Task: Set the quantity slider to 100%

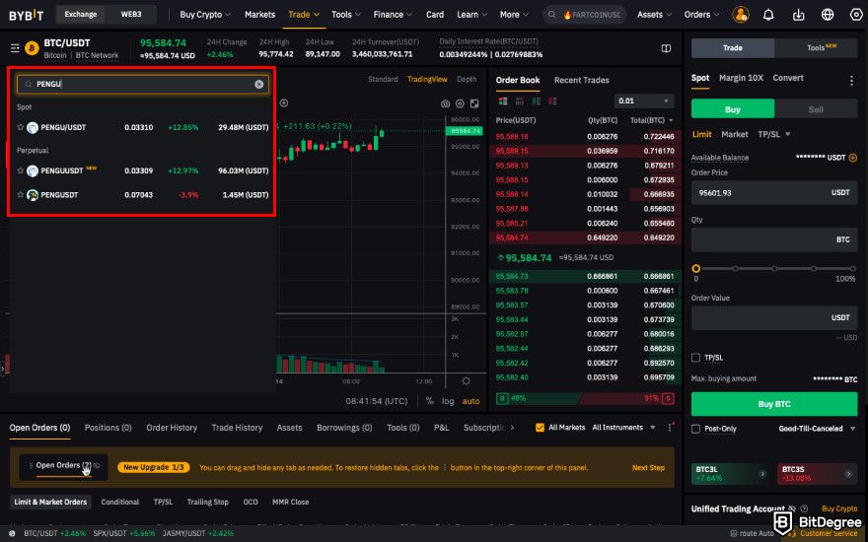Action: 852,269
